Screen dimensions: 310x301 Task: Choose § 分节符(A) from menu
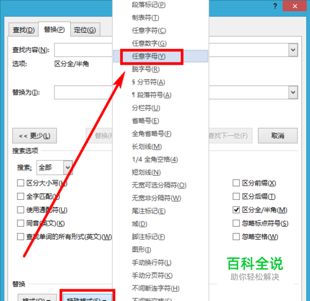point(161,82)
